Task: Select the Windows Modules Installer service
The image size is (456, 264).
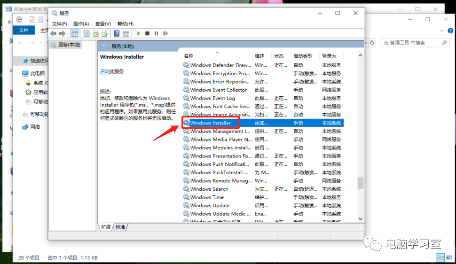Action: pos(263,148)
